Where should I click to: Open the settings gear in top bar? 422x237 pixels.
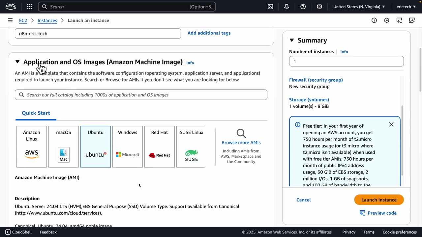(x=319, y=7)
